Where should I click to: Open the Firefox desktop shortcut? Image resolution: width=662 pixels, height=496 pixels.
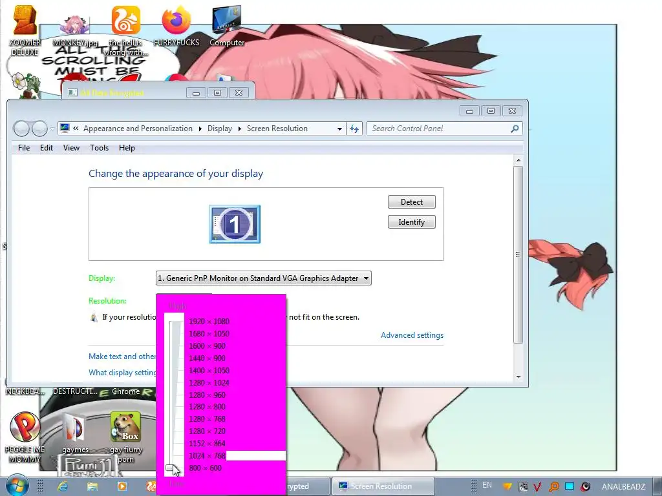point(176,26)
